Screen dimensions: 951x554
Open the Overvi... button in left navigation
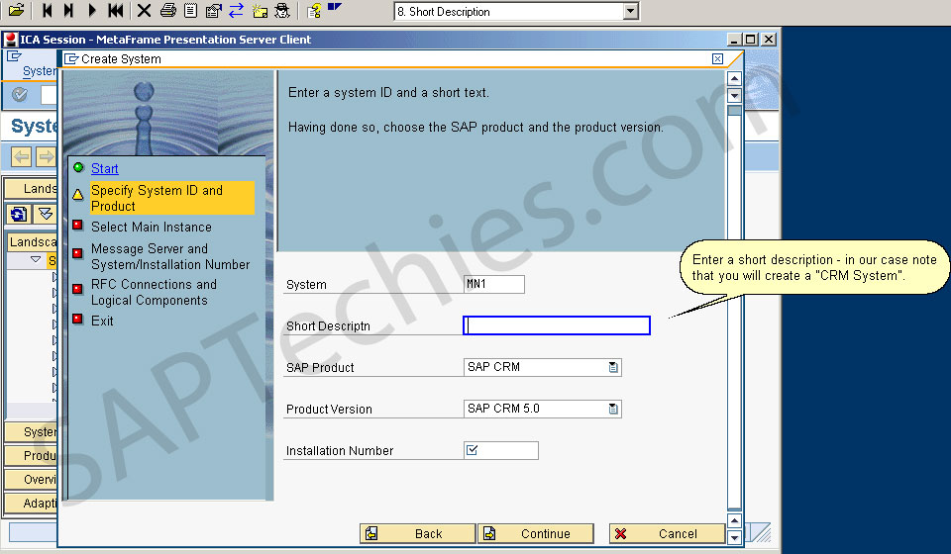(32, 480)
